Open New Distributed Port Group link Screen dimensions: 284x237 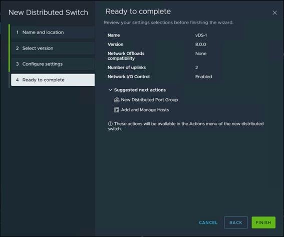pyautogui.click(x=149, y=100)
